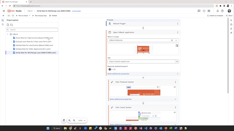This screenshot has width=234, height=131.
Task: Open the 100% zoom level menu
Action: pos(82,120)
